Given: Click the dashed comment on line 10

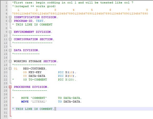Looking at the screenshot, I should pos(31,36).
